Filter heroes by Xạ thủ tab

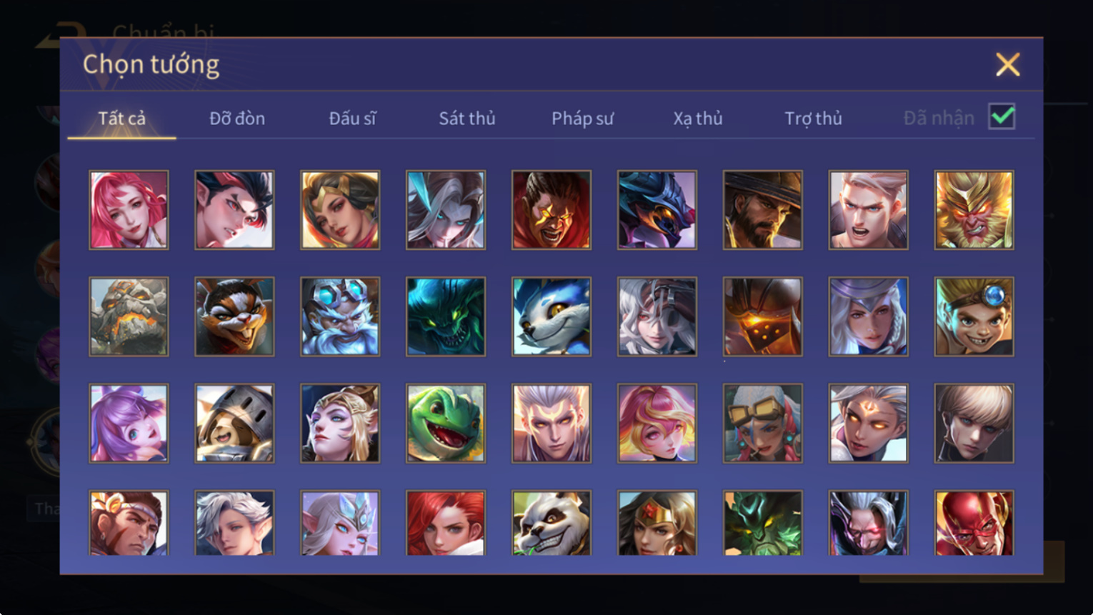coord(698,118)
